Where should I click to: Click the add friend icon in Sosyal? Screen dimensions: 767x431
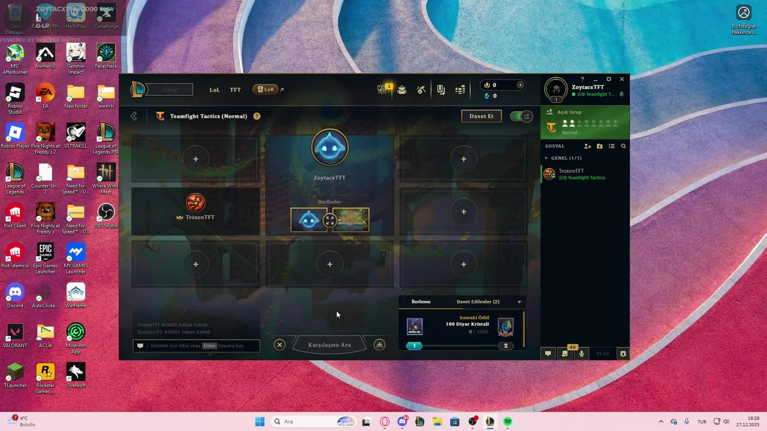(x=588, y=146)
